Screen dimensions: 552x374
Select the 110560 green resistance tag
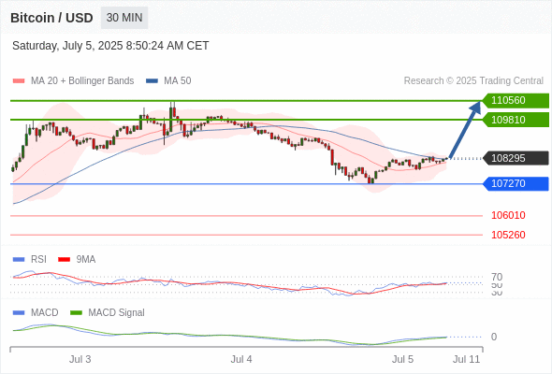pos(516,101)
